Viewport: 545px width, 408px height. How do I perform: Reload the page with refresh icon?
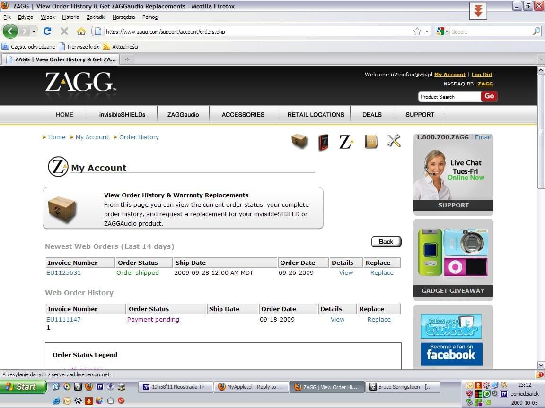(x=47, y=31)
